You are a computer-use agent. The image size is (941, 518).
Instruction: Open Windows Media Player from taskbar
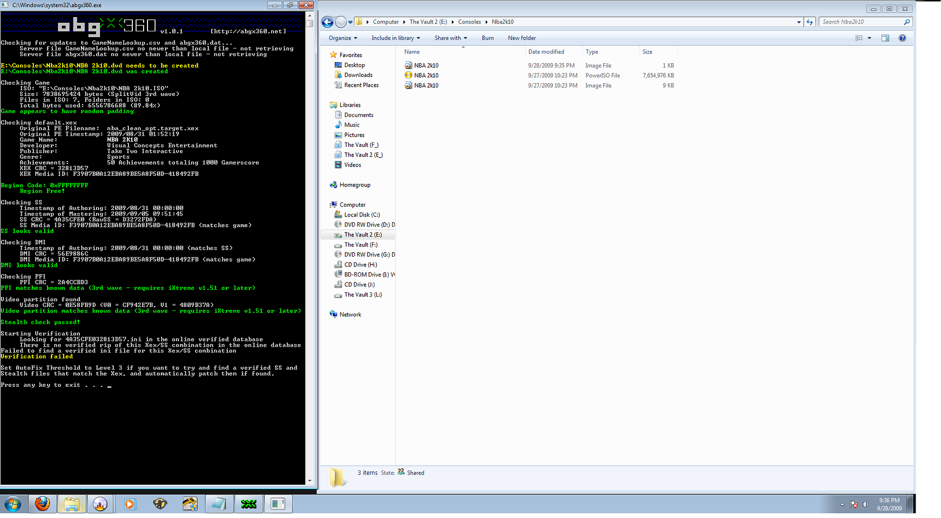[x=129, y=504]
